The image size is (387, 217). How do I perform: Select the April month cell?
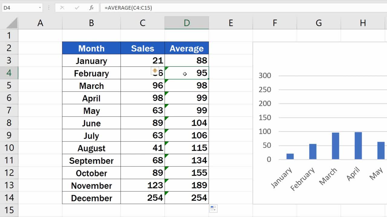pyautogui.click(x=91, y=98)
